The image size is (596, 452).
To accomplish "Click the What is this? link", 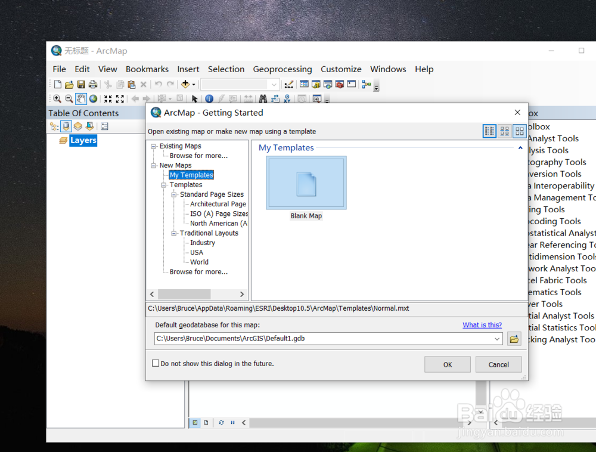I will click(482, 325).
